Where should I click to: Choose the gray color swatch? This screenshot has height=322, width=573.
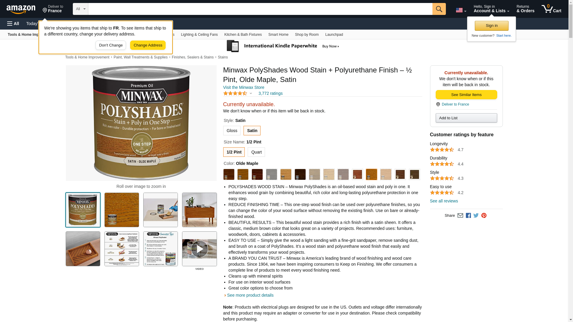[x=271, y=174]
